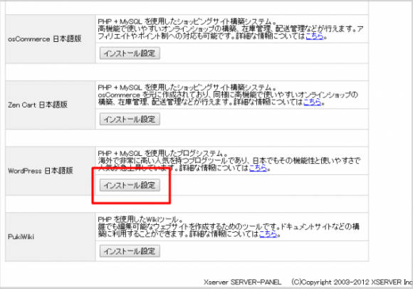Click the PHP + MySQL ブログシステム text line
The width and height of the screenshot is (413, 289).
163,153
